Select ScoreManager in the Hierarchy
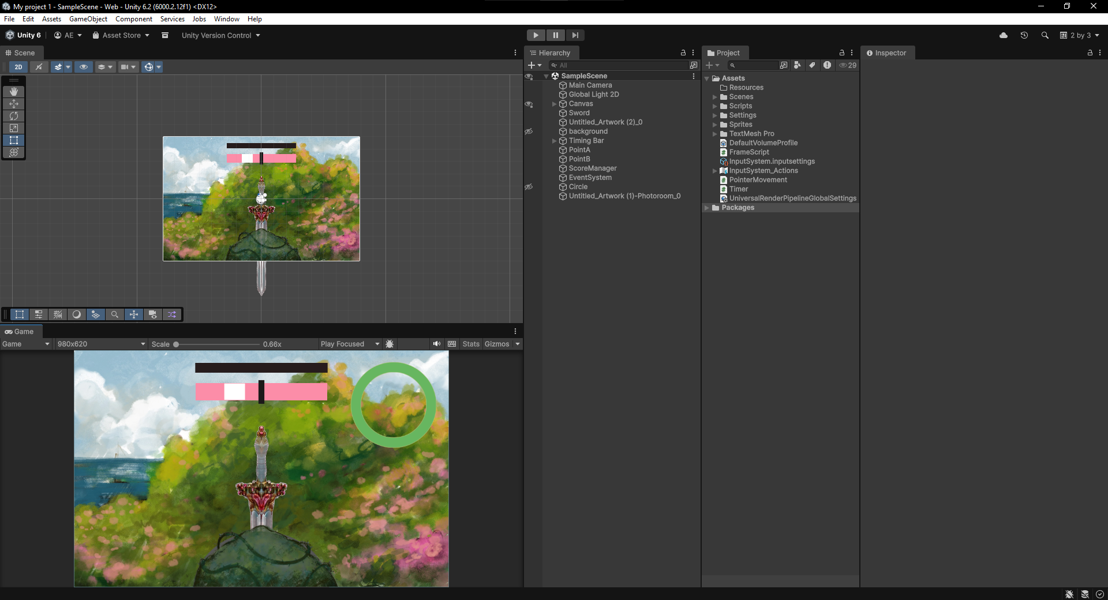Image resolution: width=1108 pixels, height=600 pixels. click(593, 168)
